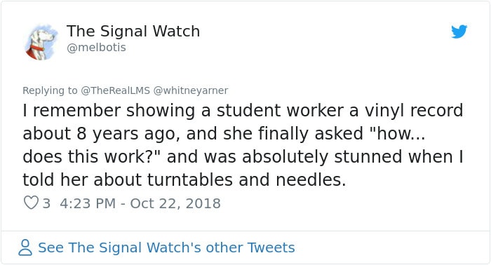Click the tweet line starting "I remember showing"
The image size is (491, 265).
click(x=243, y=111)
